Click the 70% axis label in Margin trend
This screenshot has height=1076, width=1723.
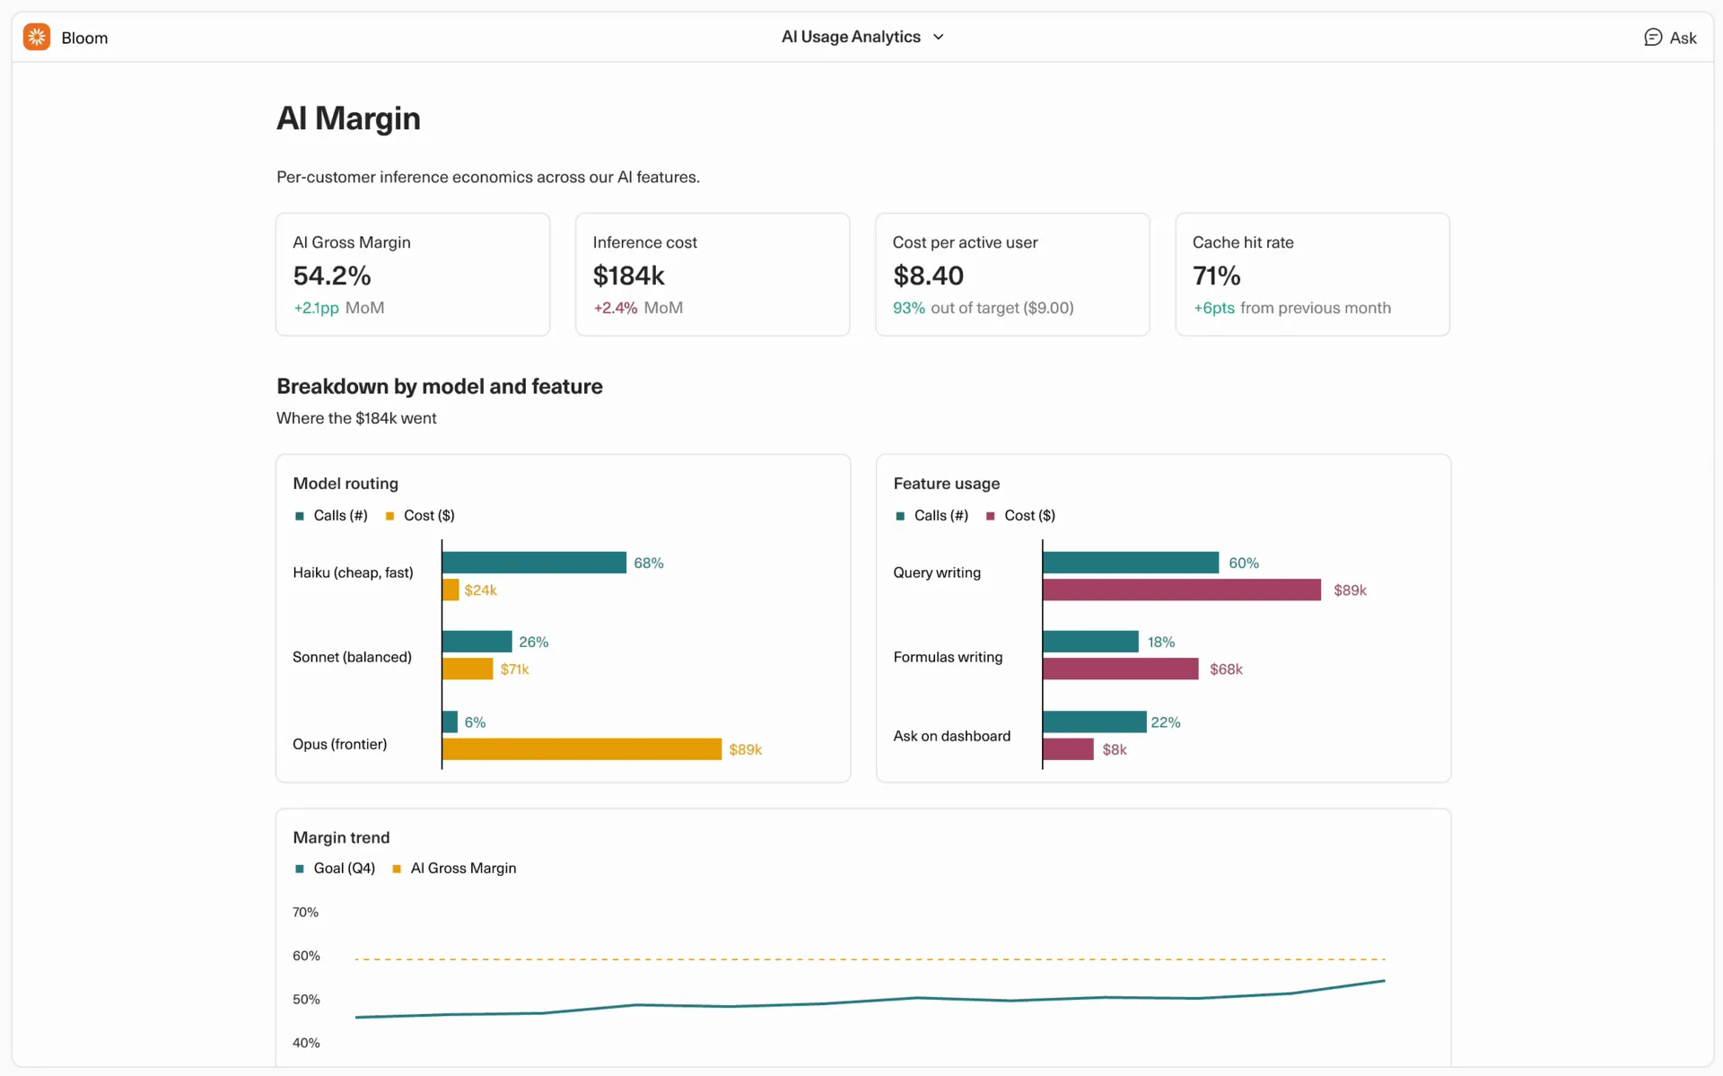tap(305, 912)
